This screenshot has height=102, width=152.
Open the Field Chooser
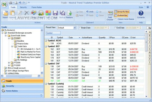click(x=110, y=15)
